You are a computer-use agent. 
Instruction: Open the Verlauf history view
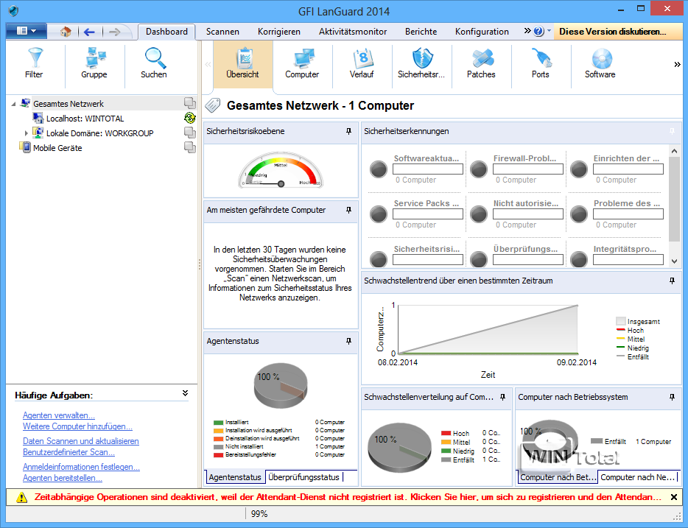click(362, 63)
